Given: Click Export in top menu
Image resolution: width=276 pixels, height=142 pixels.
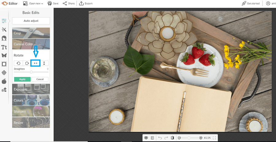Looking at the screenshot, I should coord(86,3).
